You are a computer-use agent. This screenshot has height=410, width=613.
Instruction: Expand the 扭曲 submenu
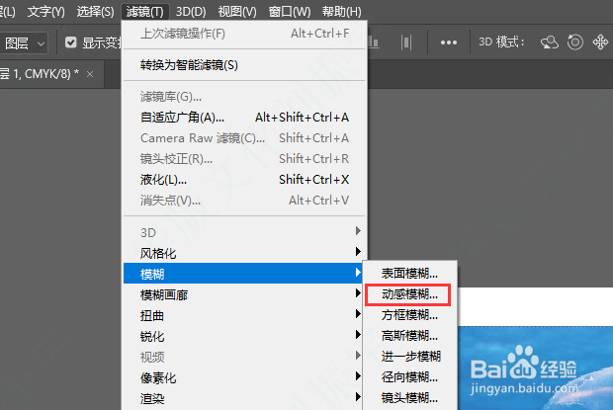pyautogui.click(x=243, y=315)
